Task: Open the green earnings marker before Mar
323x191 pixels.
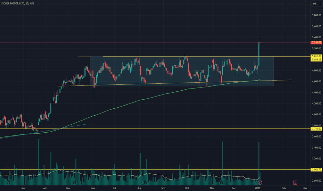Action: tap(9, 183)
